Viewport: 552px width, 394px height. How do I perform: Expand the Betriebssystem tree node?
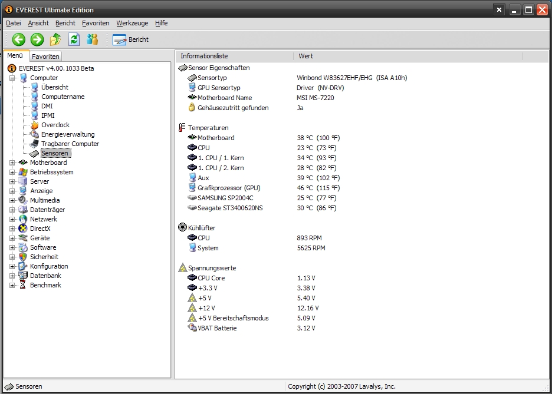point(12,172)
